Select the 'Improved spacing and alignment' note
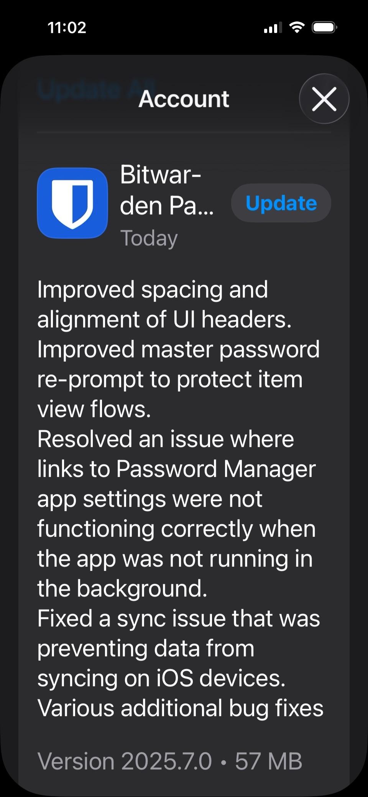This screenshot has height=797, width=368. pyautogui.click(x=164, y=304)
